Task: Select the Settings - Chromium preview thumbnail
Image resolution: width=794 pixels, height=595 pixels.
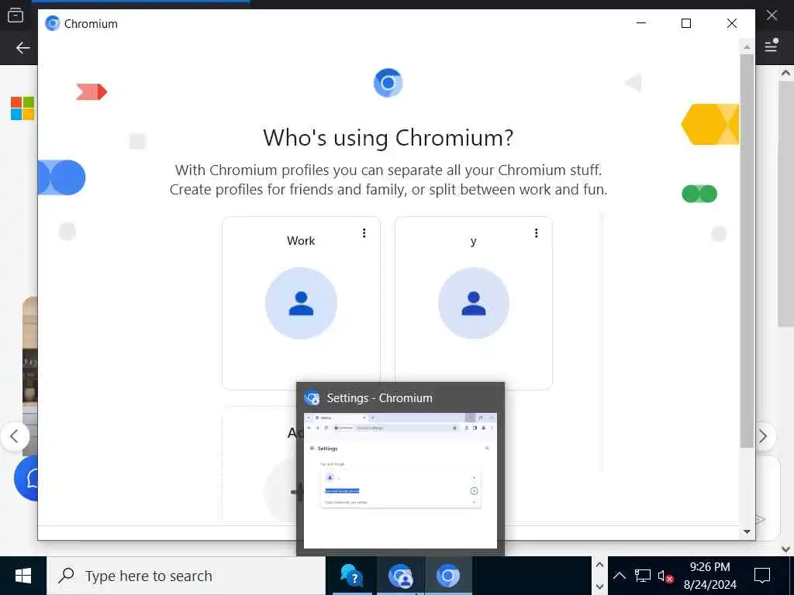Action: pos(400,480)
